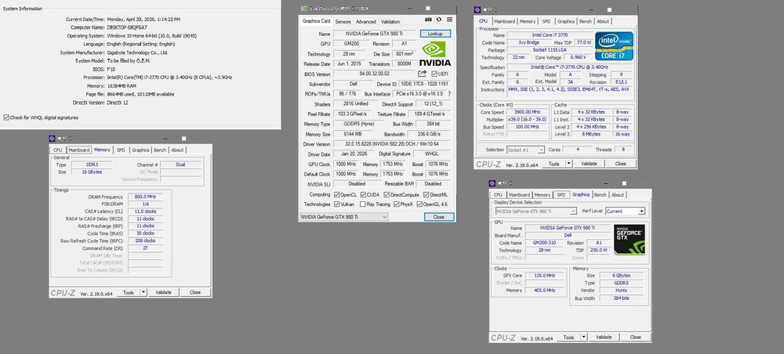Screen dimensions: 784x354
Task: Click Bandwidth 336.6 GB/s value in GPU-Z
Action: tap(430, 134)
